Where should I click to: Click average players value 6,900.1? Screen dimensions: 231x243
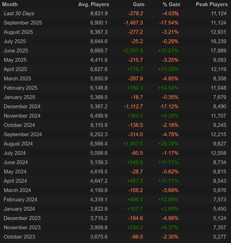click(99, 23)
